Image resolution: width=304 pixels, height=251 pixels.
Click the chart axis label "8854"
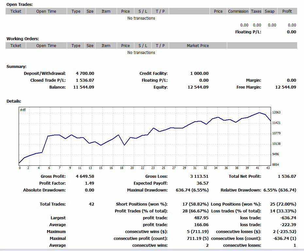pyautogui.click(x=276, y=164)
